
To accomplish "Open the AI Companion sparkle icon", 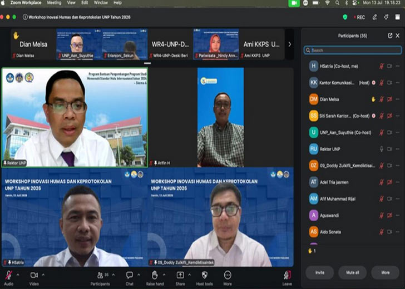I will click(386, 17).
